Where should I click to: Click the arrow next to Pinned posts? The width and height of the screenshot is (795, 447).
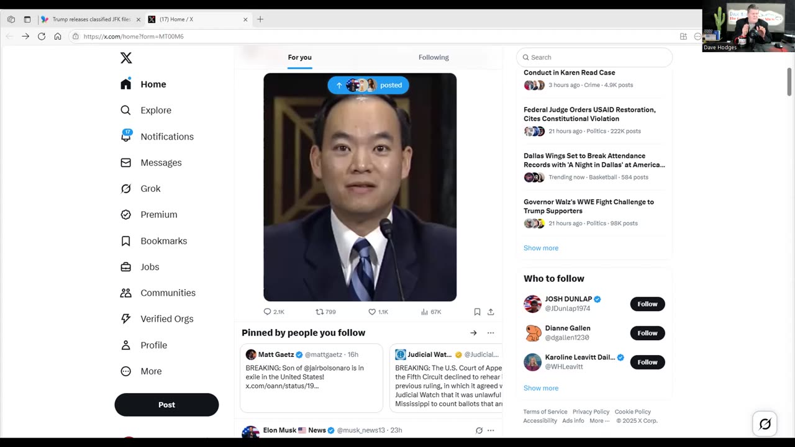473,333
